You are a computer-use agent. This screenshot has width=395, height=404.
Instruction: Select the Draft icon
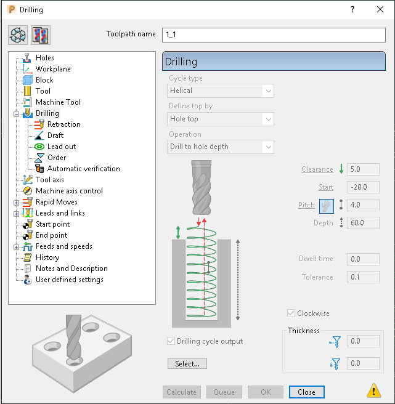pos(39,135)
